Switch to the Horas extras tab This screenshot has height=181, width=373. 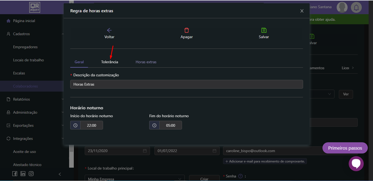146,62
